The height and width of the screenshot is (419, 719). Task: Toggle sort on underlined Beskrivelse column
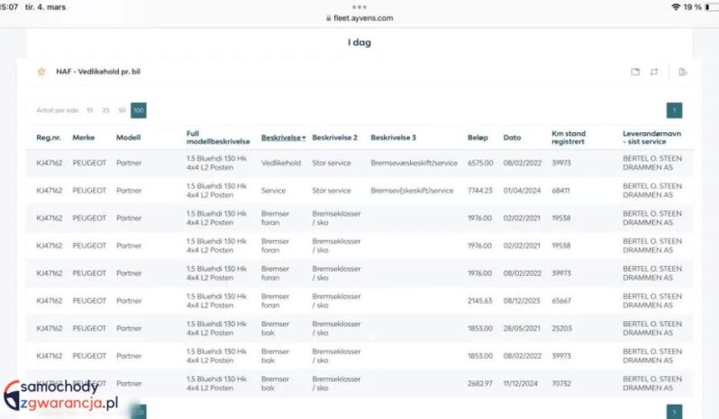click(284, 138)
